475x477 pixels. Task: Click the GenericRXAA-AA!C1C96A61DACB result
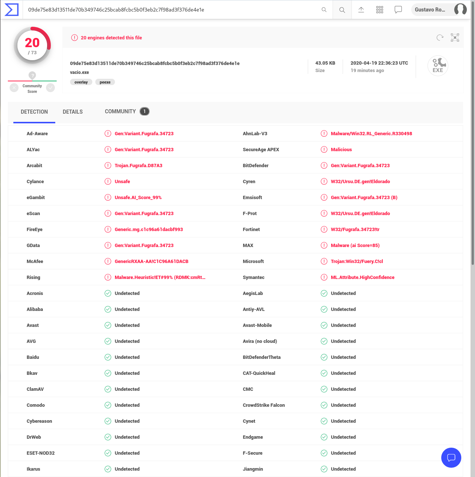(x=152, y=262)
